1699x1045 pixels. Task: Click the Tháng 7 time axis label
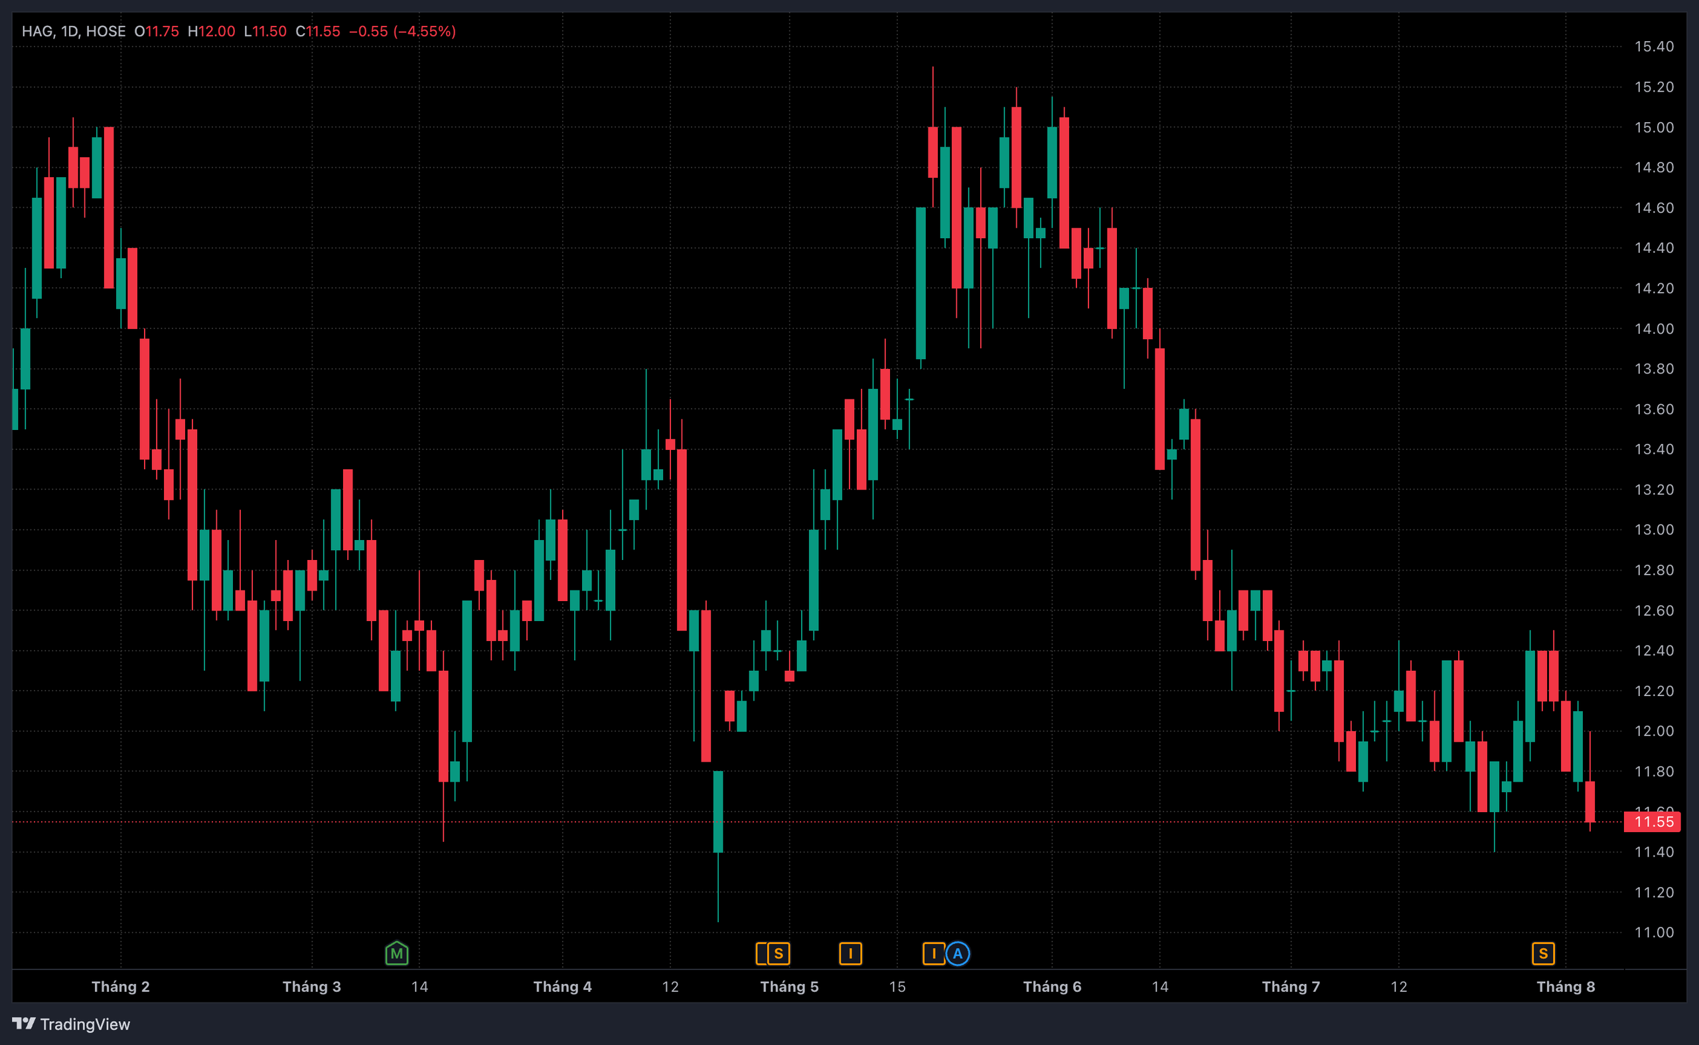tap(1292, 986)
